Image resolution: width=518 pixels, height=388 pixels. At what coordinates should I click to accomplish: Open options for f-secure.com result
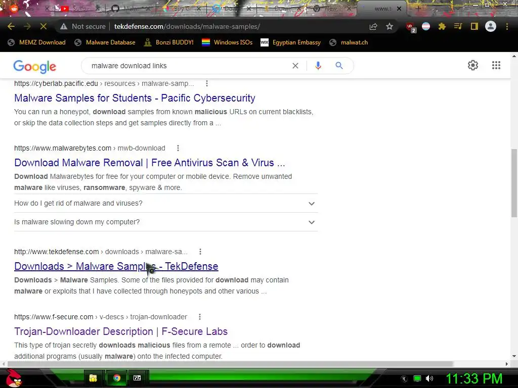pos(199,317)
